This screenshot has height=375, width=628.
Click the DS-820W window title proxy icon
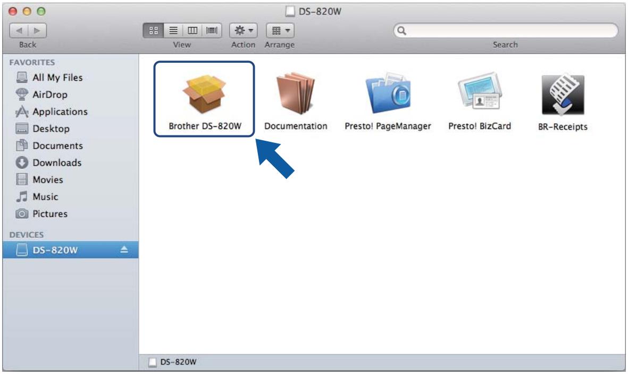(x=290, y=11)
